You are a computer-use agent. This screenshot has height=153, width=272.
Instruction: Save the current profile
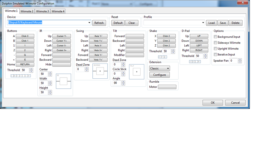coord(223,23)
